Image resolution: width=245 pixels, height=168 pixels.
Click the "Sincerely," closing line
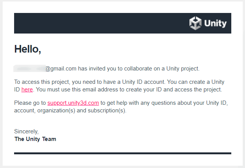(26, 131)
